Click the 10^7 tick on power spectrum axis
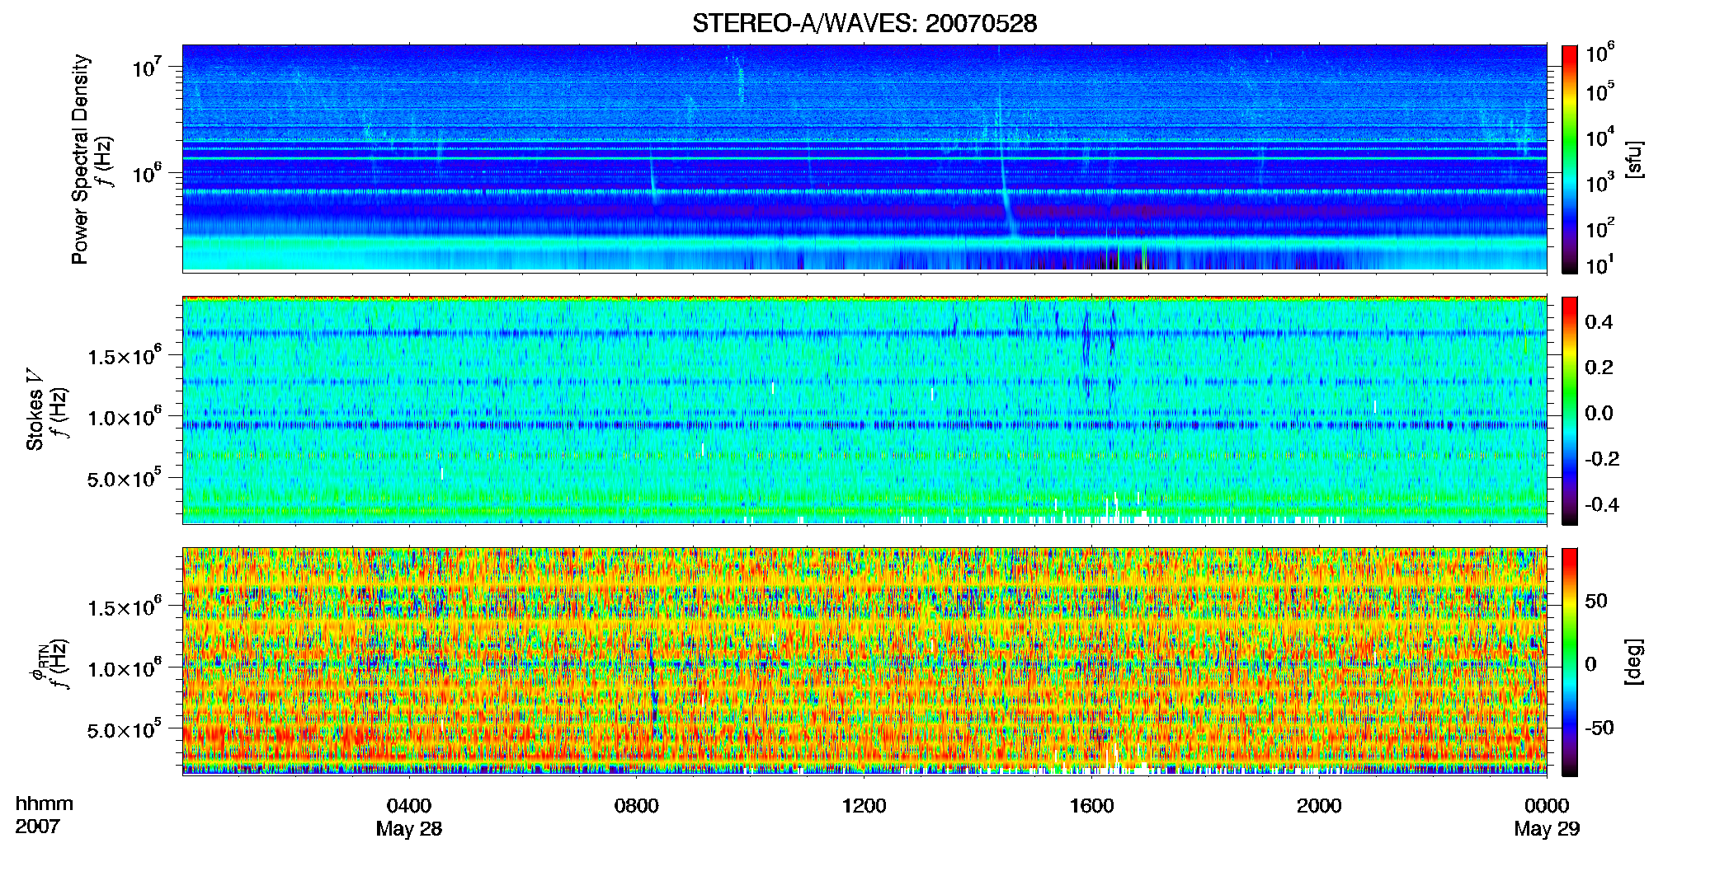Screen dimensions: 1729x890 pos(146,66)
